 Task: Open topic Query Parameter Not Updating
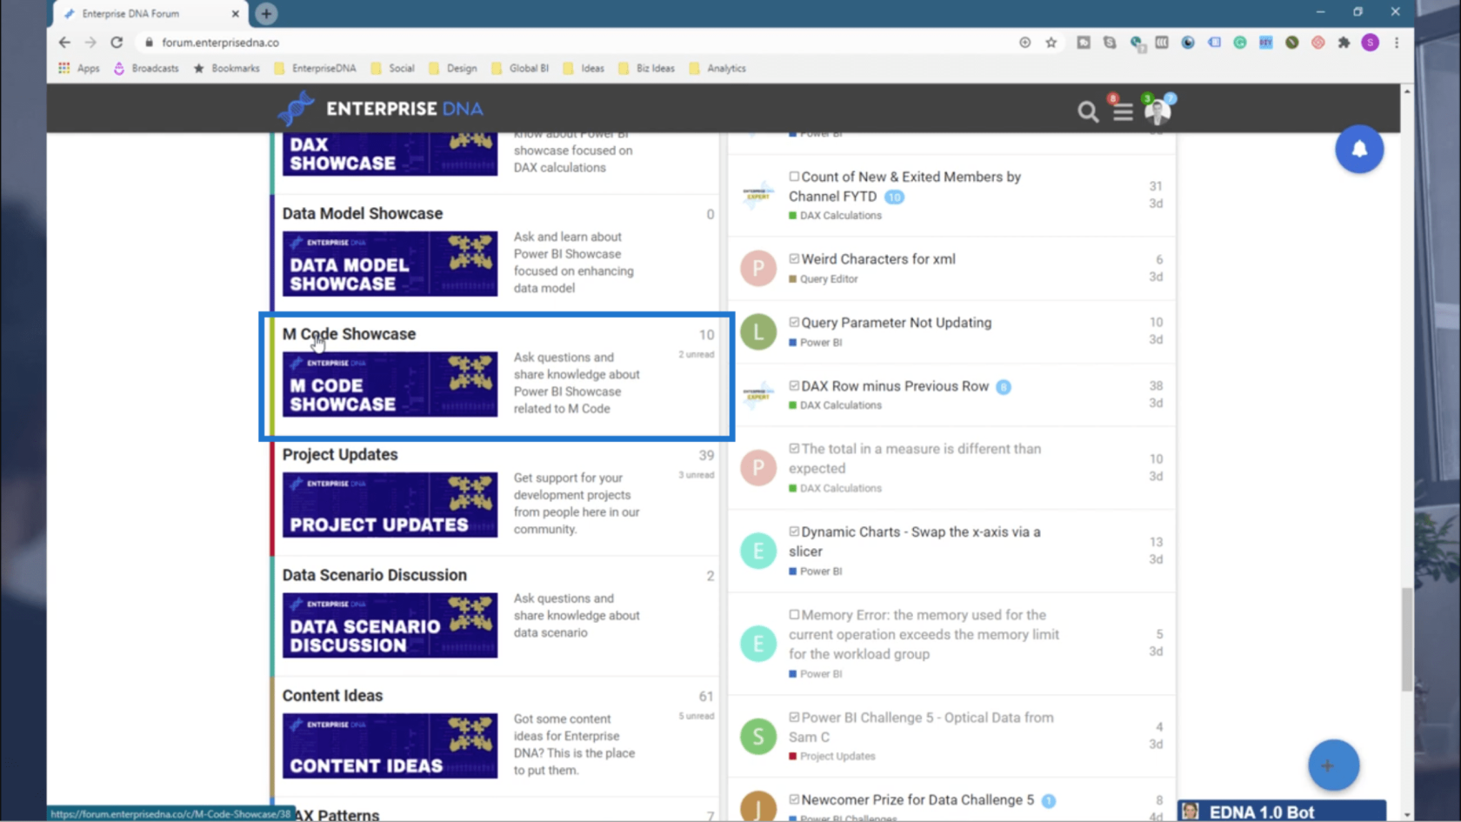tap(896, 323)
